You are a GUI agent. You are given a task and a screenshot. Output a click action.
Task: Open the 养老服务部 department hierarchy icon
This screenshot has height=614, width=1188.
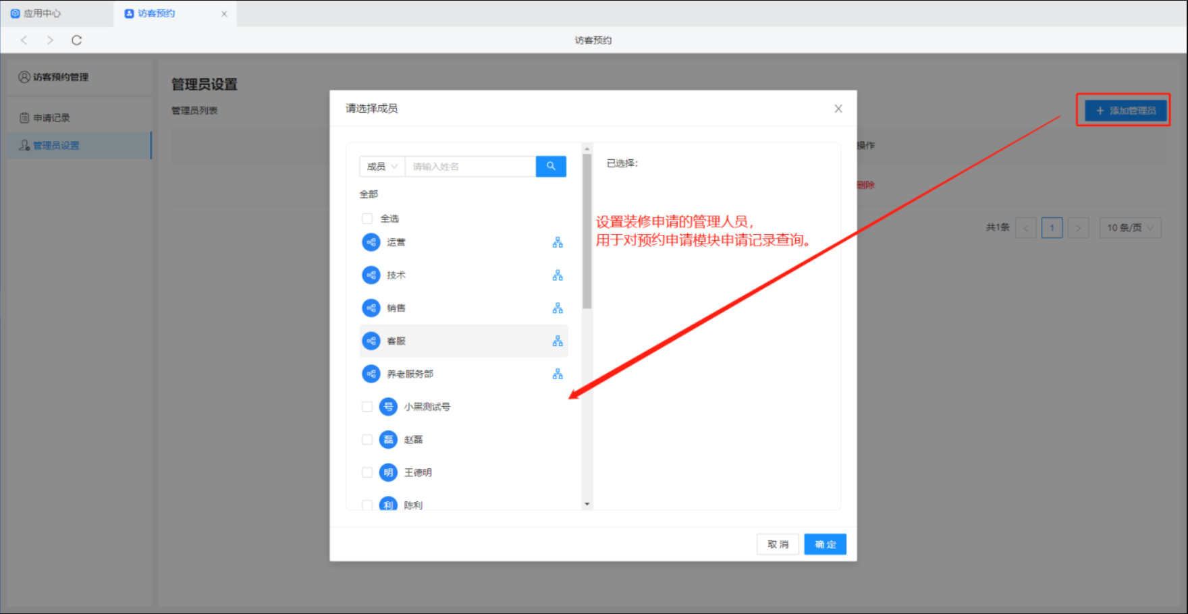[x=558, y=374]
